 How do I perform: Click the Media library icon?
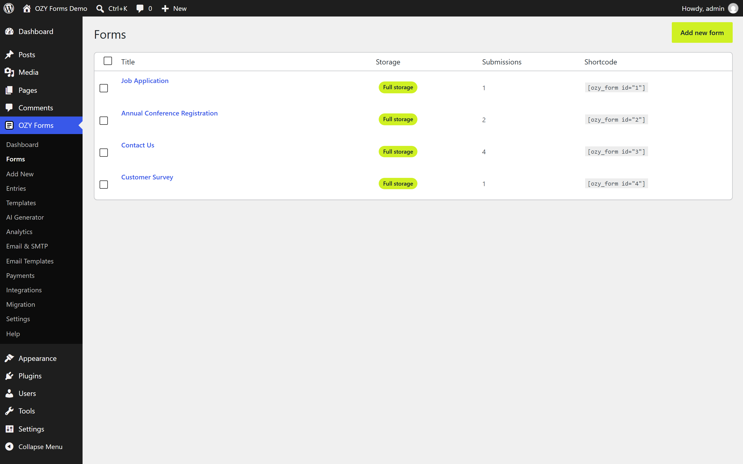tap(9, 72)
